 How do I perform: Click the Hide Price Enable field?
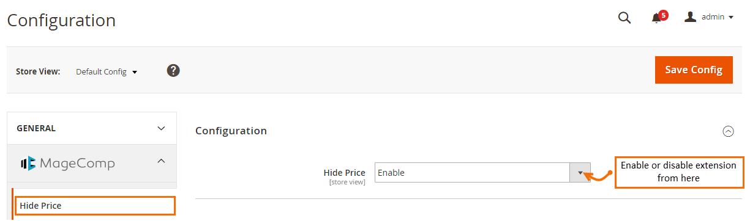click(482, 173)
